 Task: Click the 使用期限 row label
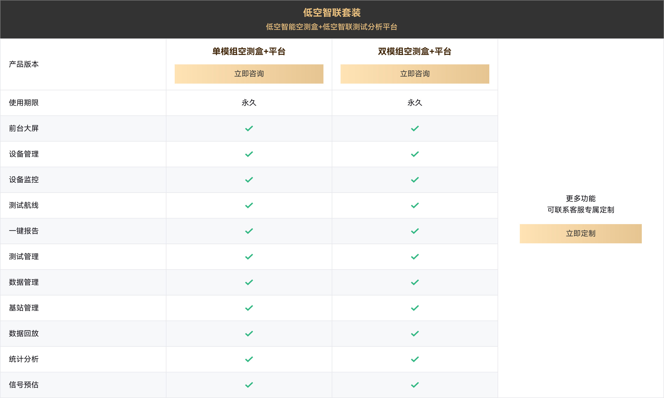24,103
